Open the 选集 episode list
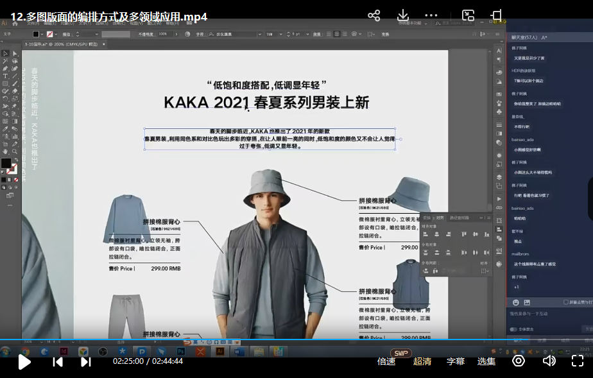 pyautogui.click(x=486, y=361)
